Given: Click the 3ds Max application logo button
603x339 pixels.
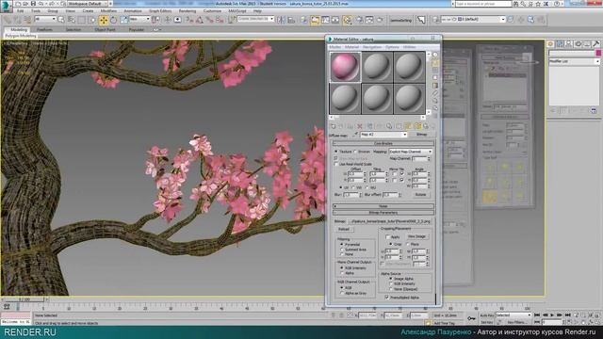Looking at the screenshot, I should [7, 6].
